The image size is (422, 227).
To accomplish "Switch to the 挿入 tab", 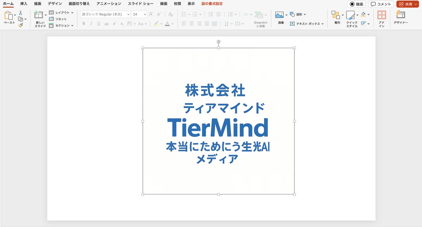I will (x=24, y=4).
